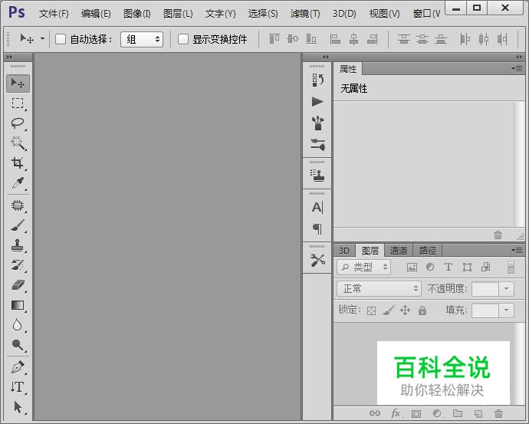
Task: Select the Gradient tool
Action: tap(18, 305)
